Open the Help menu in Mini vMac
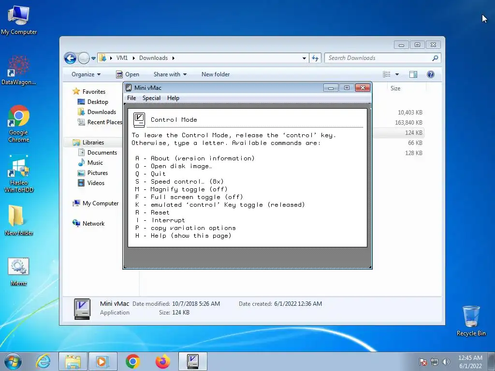 [173, 98]
